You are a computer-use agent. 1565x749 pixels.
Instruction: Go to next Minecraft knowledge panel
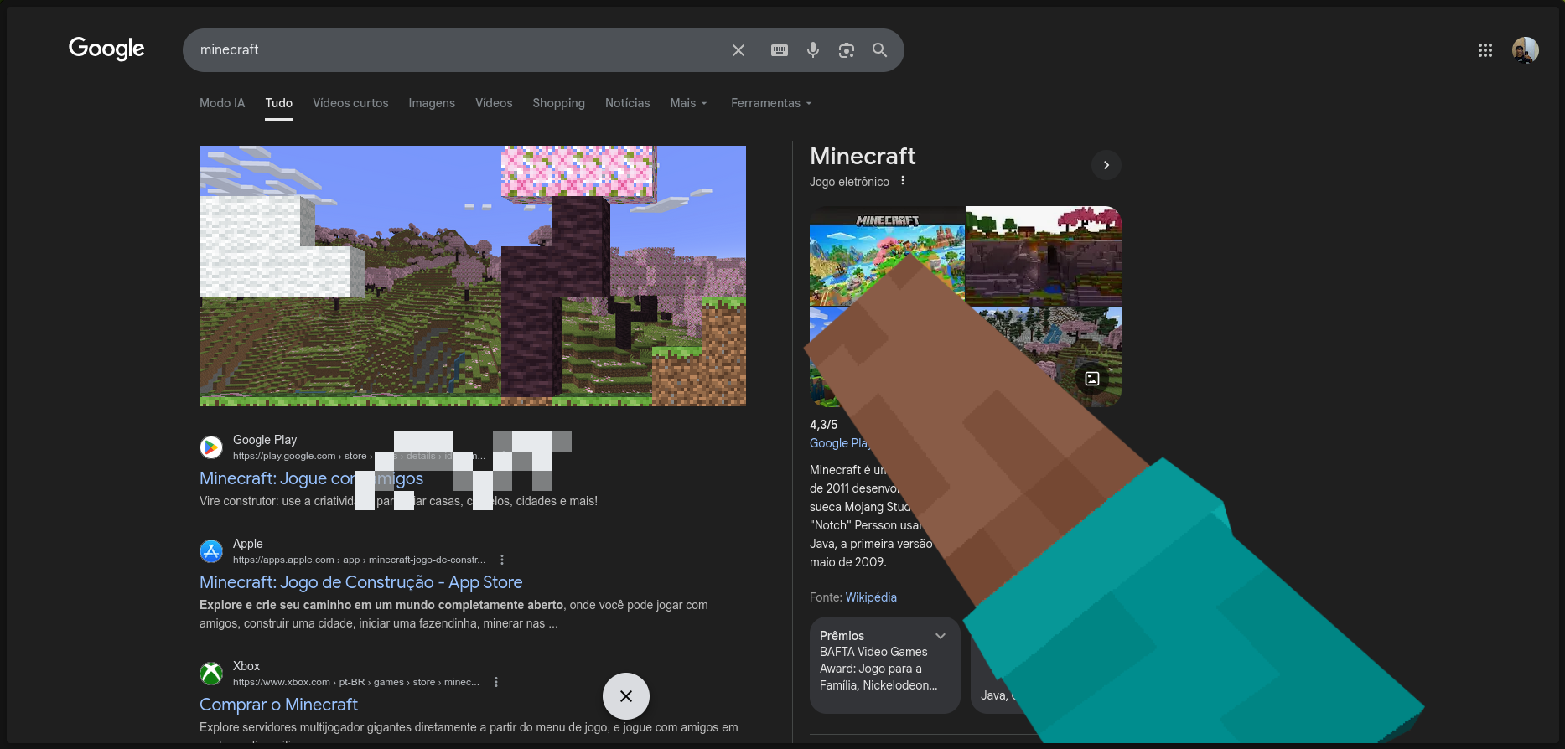1106,165
